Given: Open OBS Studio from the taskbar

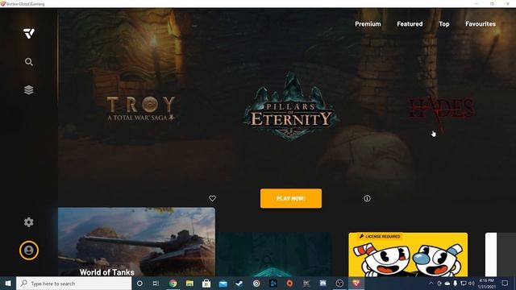Looking at the screenshot, I should pyautogui.click(x=339, y=284).
